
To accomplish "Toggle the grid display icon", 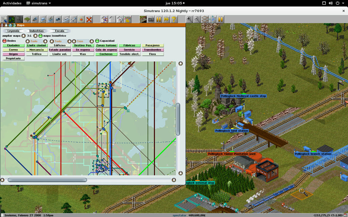I will pyautogui.click(x=205, y=19).
